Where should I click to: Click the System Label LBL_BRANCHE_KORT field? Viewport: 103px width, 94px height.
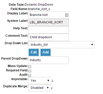click(49, 22)
